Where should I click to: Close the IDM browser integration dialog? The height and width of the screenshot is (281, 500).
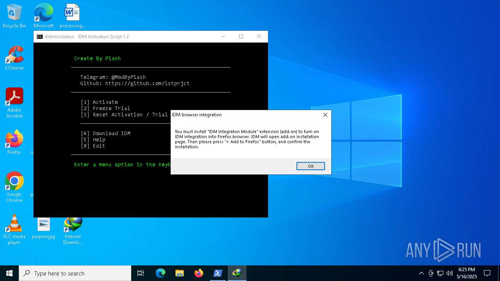coord(325,115)
